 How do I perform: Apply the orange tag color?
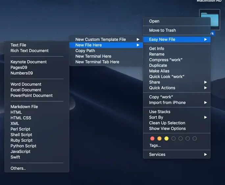coord(160,139)
